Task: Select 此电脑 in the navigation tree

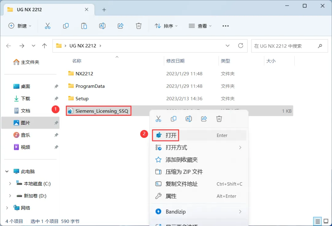Action: [x=28, y=171]
